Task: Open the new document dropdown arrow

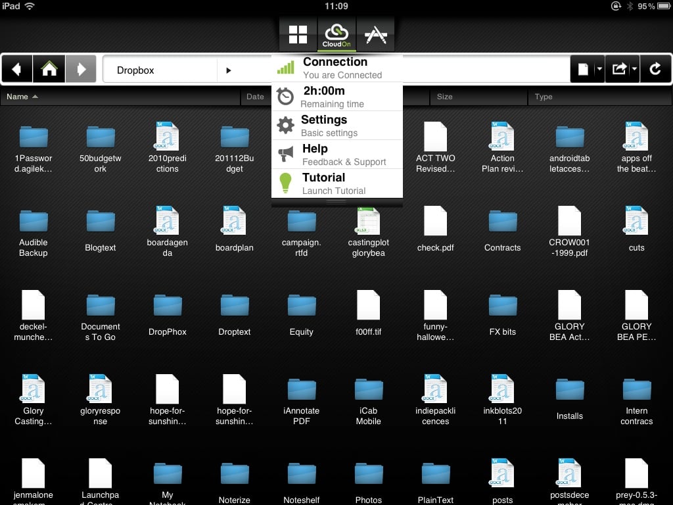Action: coord(599,68)
